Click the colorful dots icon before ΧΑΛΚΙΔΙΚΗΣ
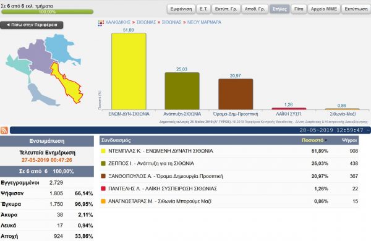This screenshot has width=371, height=241. [x=101, y=23]
